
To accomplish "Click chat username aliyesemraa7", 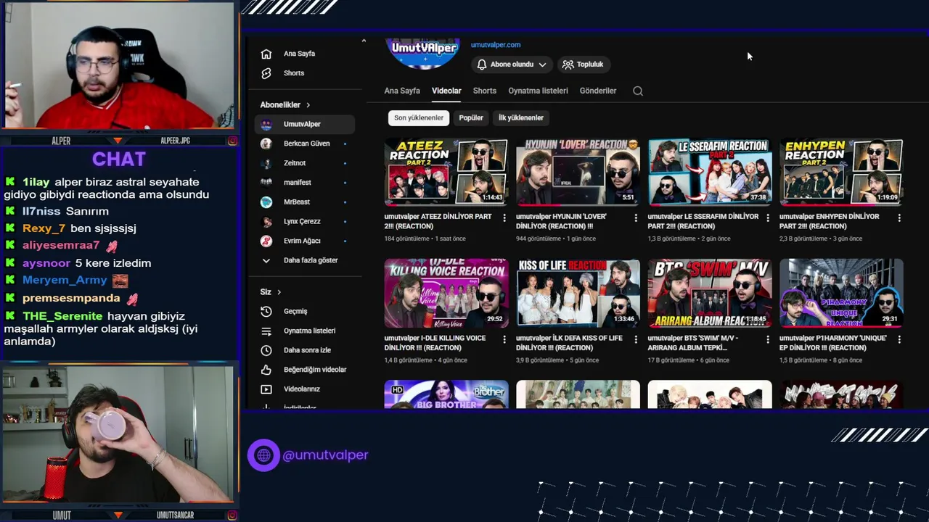I will pyautogui.click(x=61, y=245).
